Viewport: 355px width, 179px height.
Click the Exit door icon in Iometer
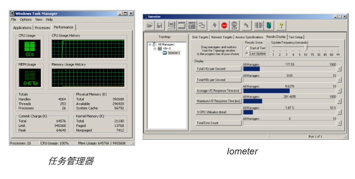pos(269,25)
